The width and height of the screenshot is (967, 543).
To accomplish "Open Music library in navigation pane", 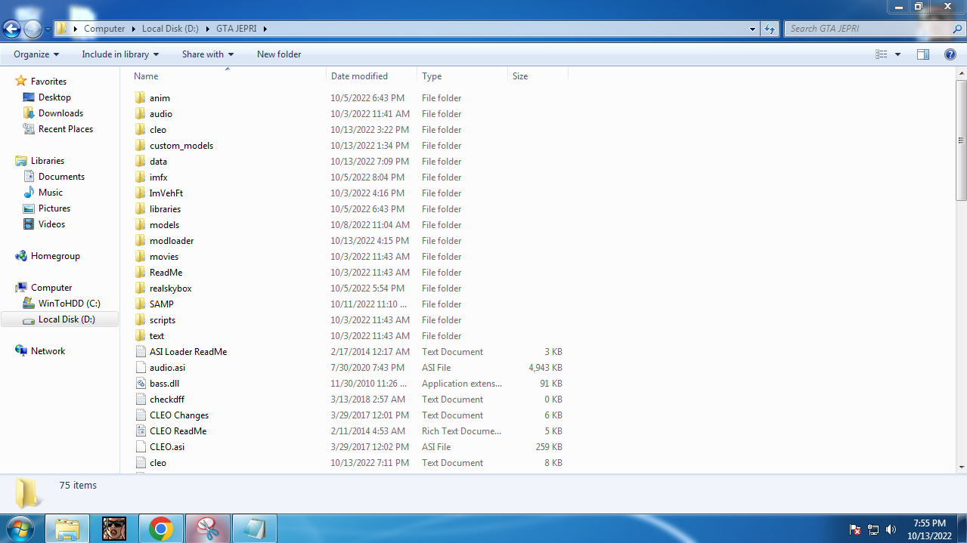I will (x=51, y=193).
